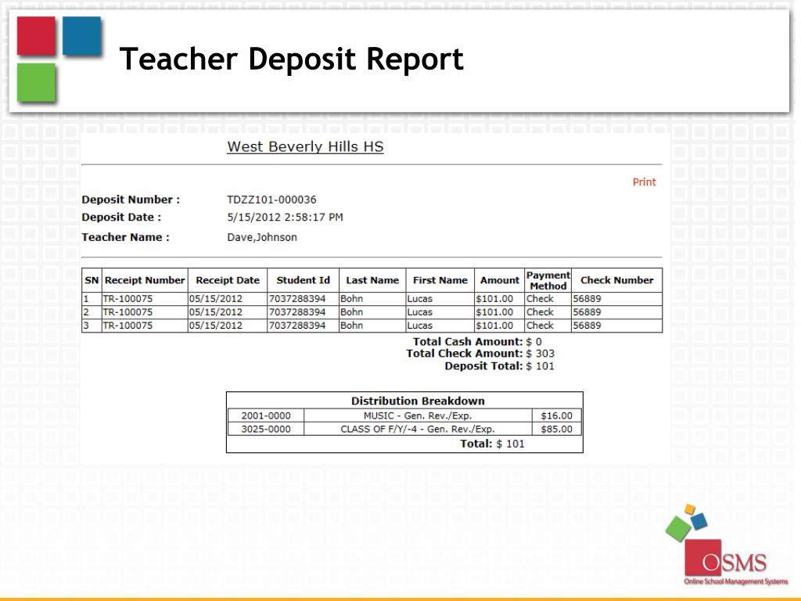The width and height of the screenshot is (801, 601).
Task: Click student id 7037288394 in row SN 2
Action: (x=296, y=311)
